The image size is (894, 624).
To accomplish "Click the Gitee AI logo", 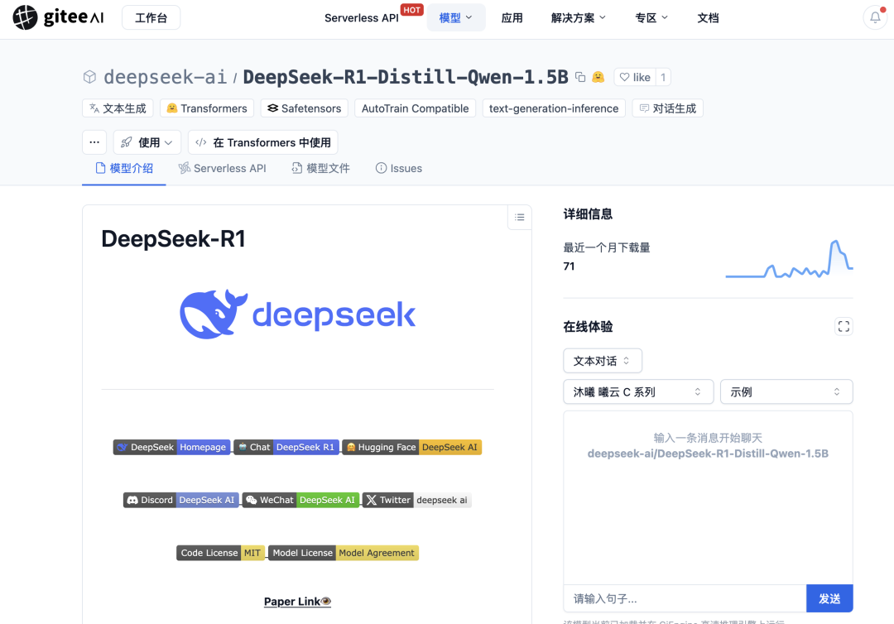I will [58, 17].
